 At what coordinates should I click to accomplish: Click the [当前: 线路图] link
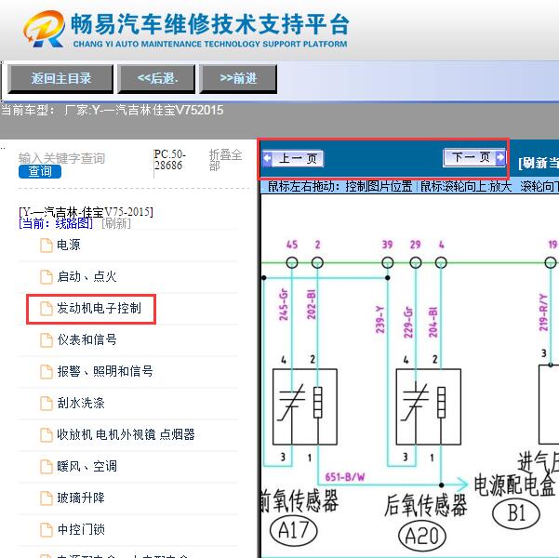click(x=56, y=223)
